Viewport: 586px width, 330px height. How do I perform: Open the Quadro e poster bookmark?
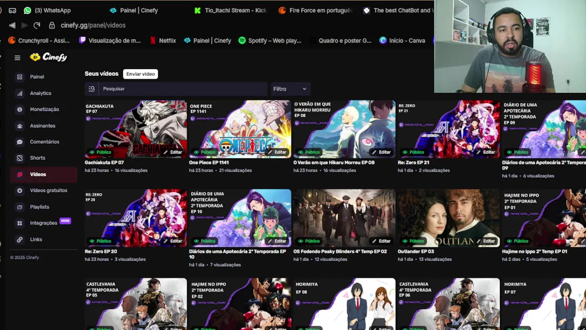click(x=340, y=40)
